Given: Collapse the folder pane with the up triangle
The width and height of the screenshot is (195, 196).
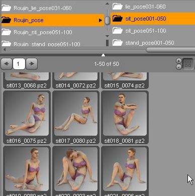Looking at the screenshot, I should point(104,55).
